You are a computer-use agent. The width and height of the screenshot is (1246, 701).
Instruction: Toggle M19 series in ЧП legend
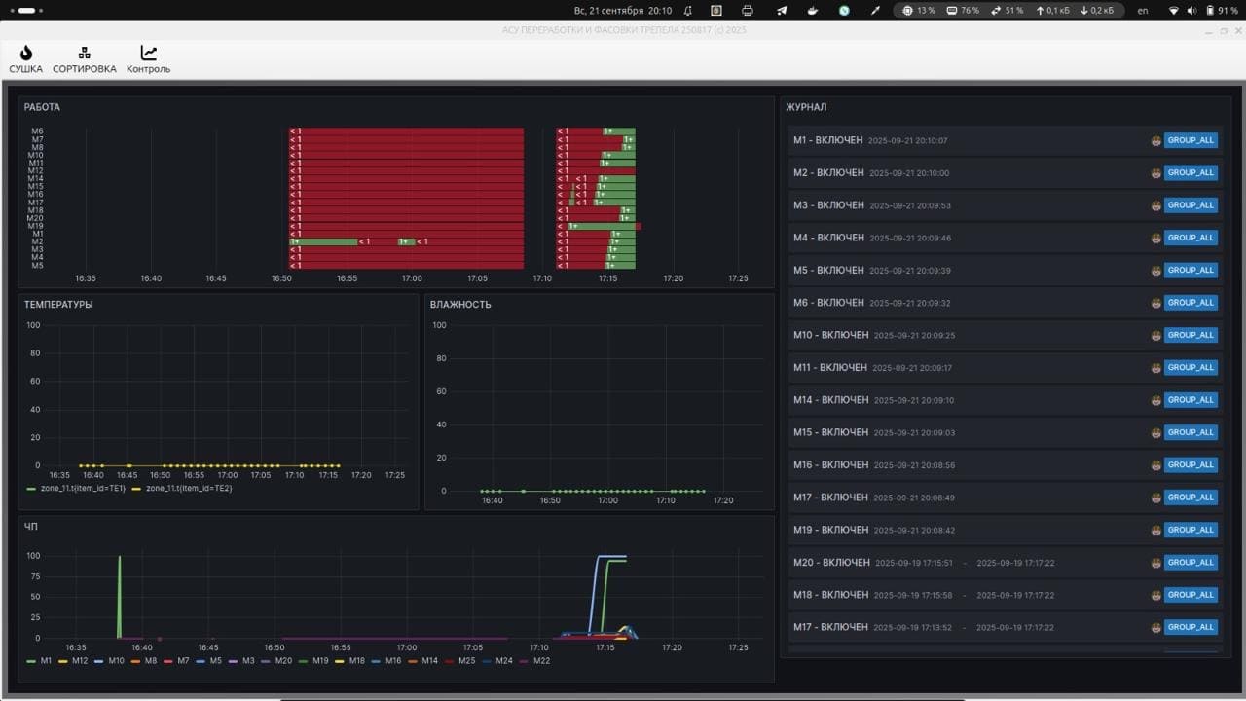pyautogui.click(x=319, y=660)
